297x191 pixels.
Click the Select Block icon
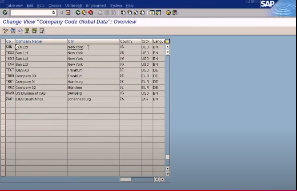click(35, 31)
